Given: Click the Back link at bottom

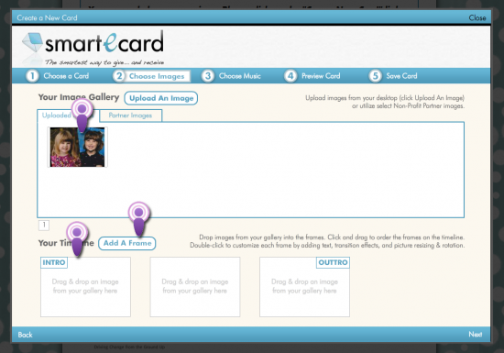Looking at the screenshot, I should click(25, 335).
